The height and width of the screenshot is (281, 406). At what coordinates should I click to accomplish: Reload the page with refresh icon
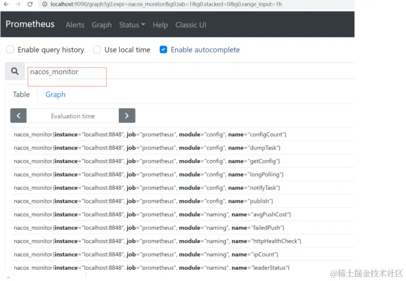30,4
